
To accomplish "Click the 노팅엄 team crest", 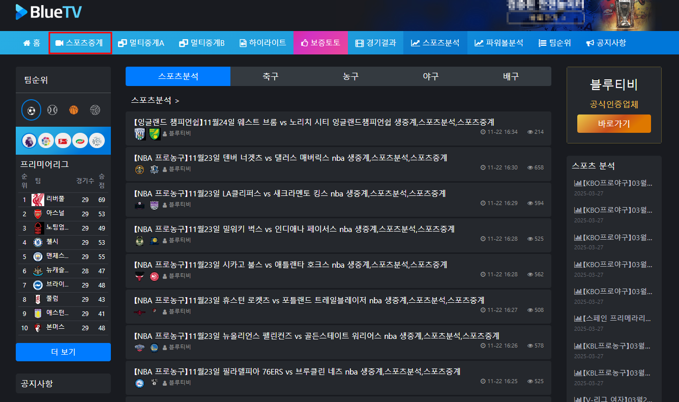I will coord(38,228).
